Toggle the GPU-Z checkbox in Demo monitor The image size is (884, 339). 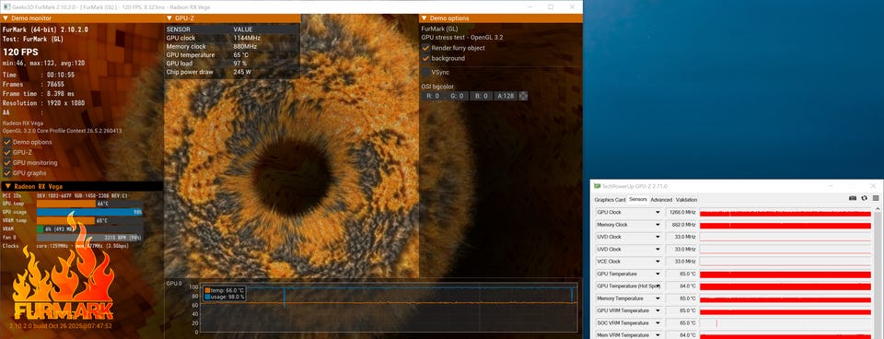click(x=7, y=152)
